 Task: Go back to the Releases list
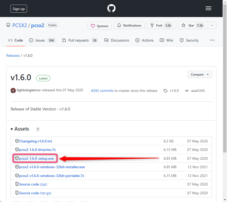[x=13, y=55]
